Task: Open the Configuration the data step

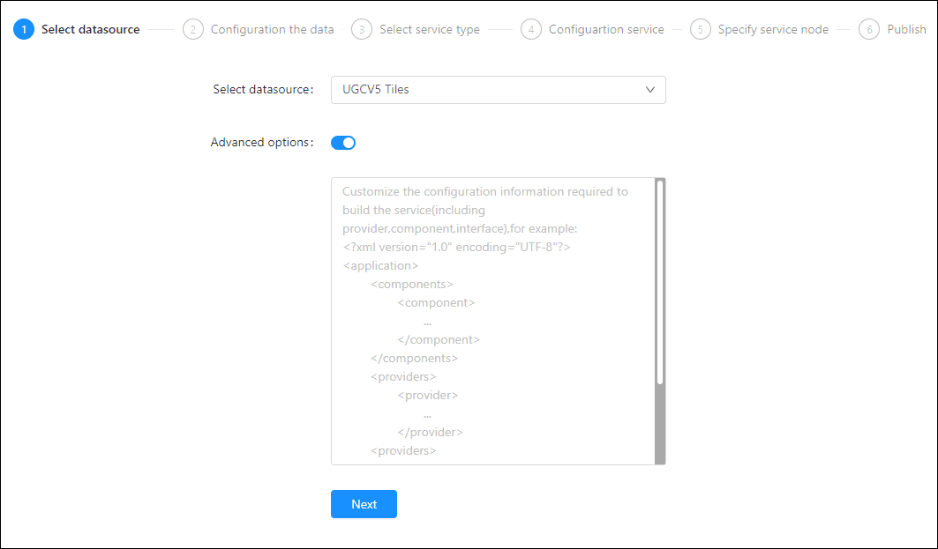Action: click(x=272, y=30)
